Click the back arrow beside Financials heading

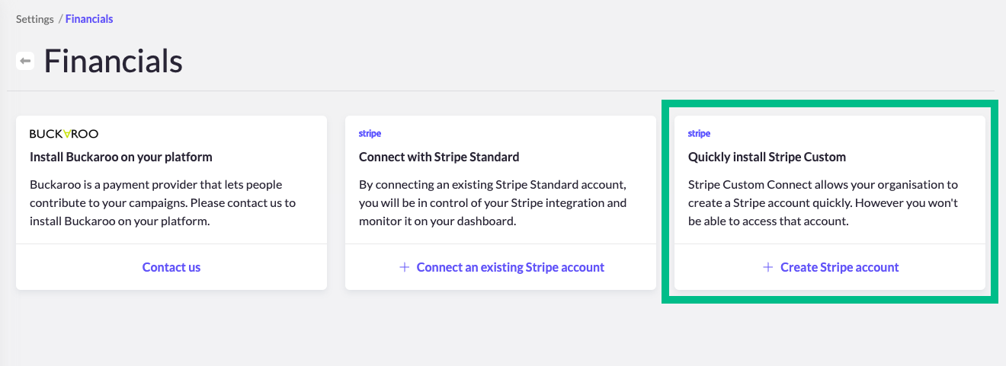(25, 61)
